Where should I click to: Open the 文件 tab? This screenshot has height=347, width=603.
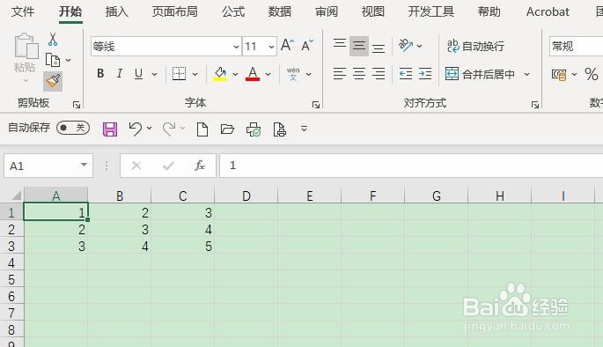click(x=23, y=11)
